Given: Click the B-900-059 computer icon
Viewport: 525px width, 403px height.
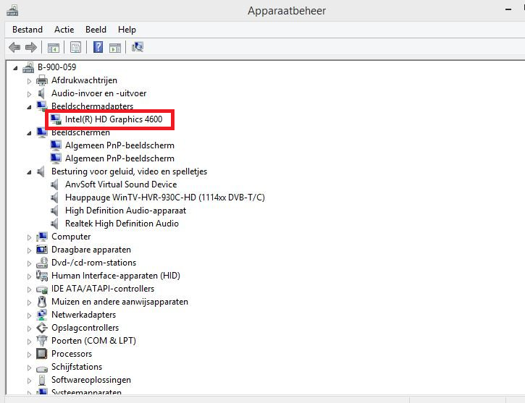Looking at the screenshot, I should tap(28, 67).
